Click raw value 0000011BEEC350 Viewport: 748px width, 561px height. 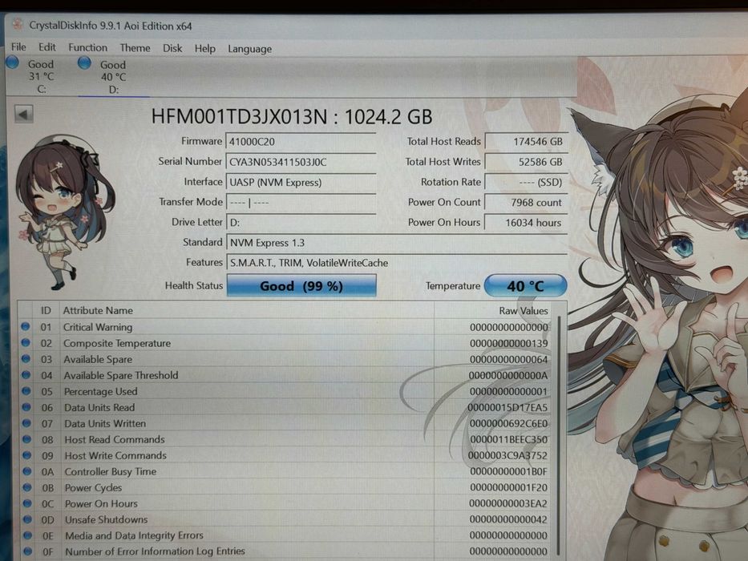508,439
